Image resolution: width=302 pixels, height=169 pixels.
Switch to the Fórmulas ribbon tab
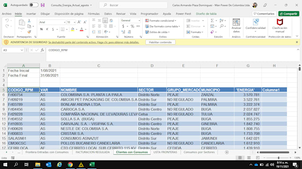94,14
